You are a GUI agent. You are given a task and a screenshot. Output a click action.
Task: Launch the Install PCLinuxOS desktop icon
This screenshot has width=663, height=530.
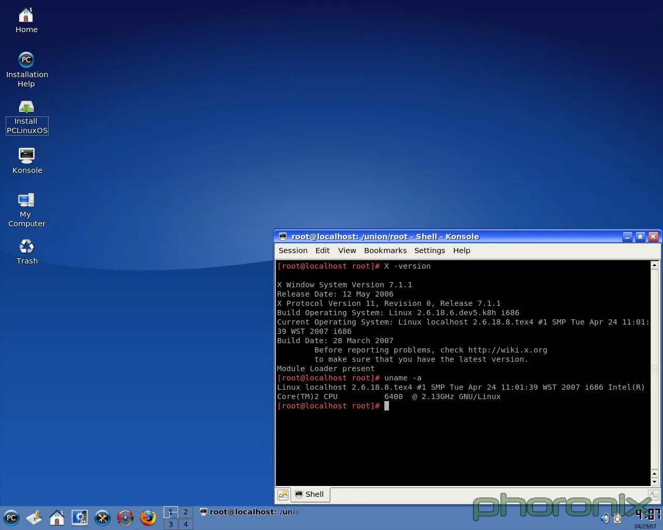(27, 117)
